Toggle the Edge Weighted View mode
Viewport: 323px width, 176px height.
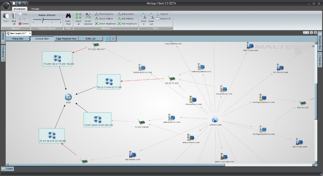click(x=66, y=39)
